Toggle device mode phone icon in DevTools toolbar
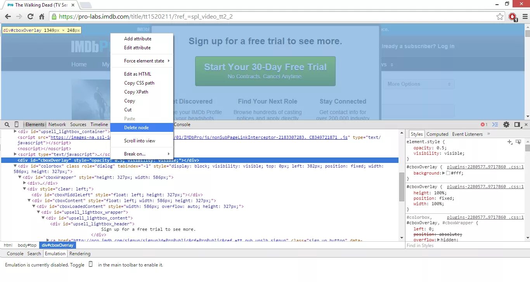Image resolution: width=530 pixels, height=282 pixels. 16,125
